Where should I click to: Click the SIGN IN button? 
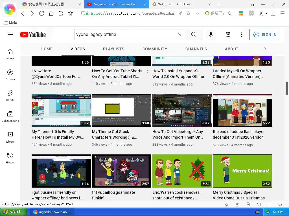coord(265,35)
